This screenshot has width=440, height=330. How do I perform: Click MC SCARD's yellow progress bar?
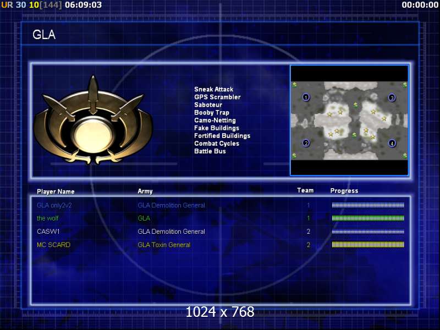(368, 244)
